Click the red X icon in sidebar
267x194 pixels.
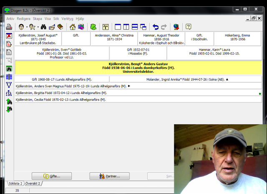point(9,36)
